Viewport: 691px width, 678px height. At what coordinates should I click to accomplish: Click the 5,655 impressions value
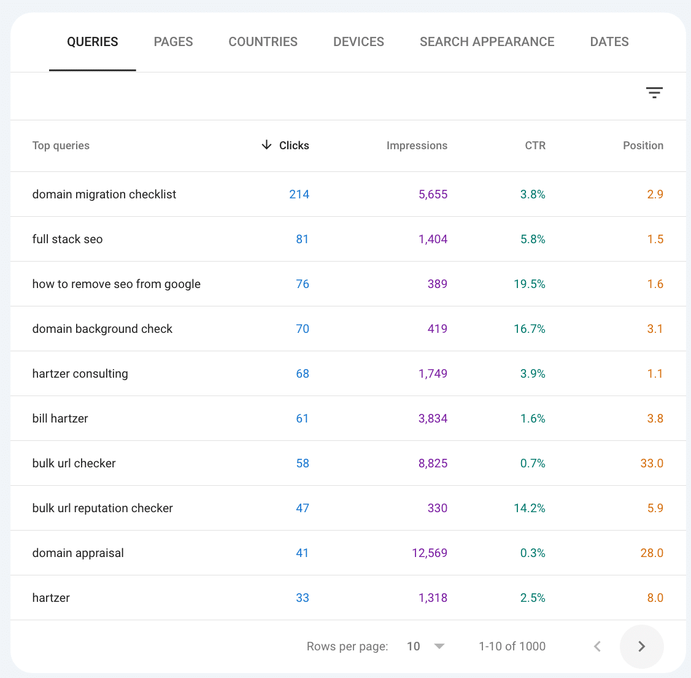[433, 194]
